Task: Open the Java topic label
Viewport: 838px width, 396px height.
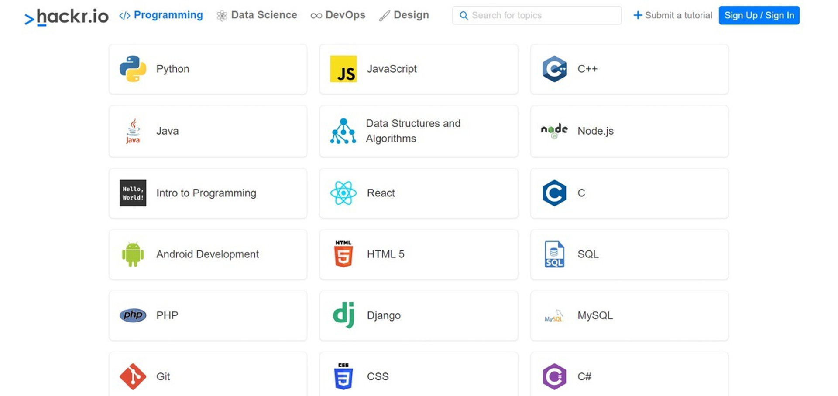Action: 168,131
